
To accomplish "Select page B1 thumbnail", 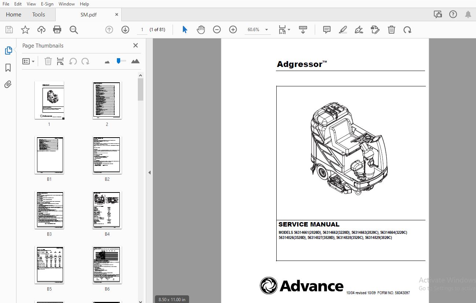I will click(49, 155).
